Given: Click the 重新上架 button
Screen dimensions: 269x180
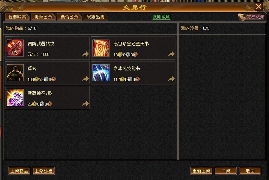Looking at the screenshot, I should 201,171.
